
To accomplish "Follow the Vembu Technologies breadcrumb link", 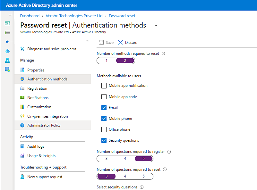I will pos(74,16).
